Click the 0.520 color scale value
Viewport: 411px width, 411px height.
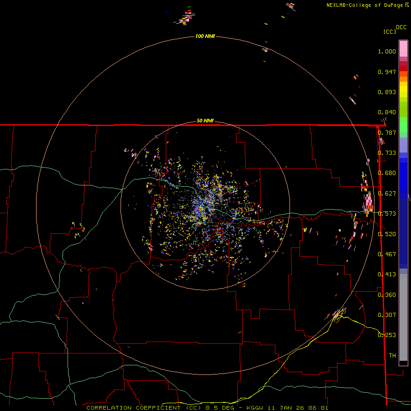pyautogui.click(x=387, y=234)
